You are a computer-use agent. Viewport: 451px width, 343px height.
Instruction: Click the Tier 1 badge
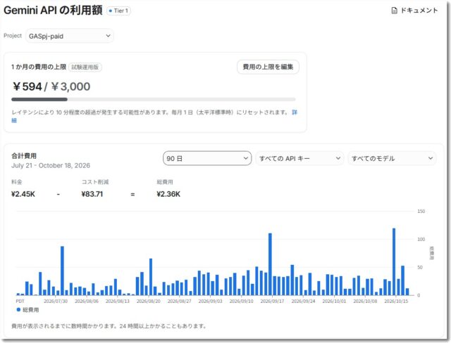point(118,11)
